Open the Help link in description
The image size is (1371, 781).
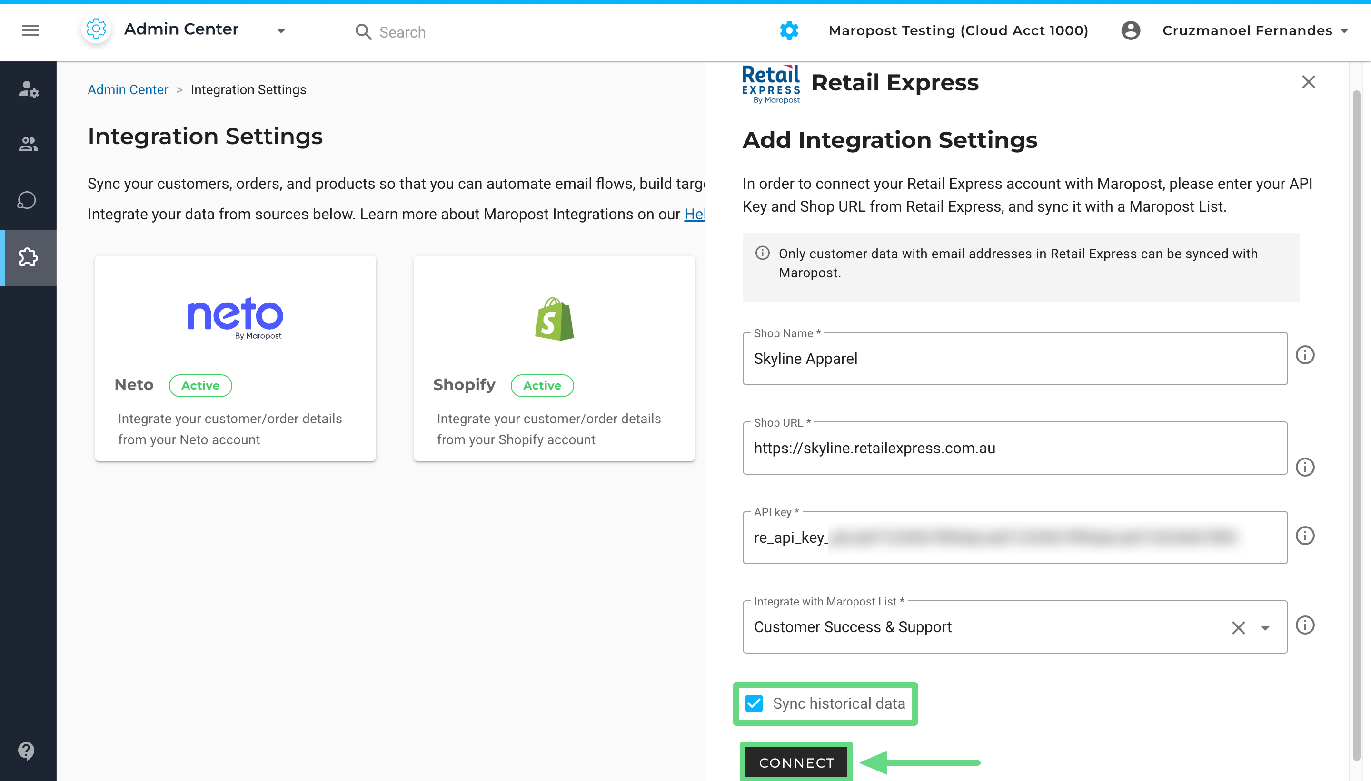click(x=694, y=214)
